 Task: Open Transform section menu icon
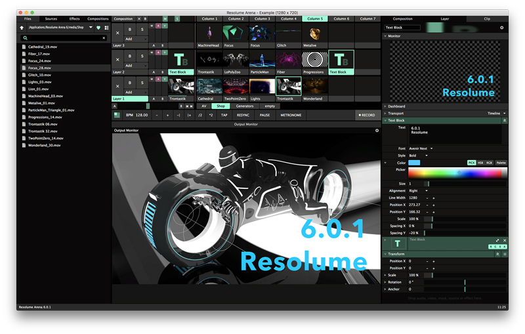tap(505, 255)
